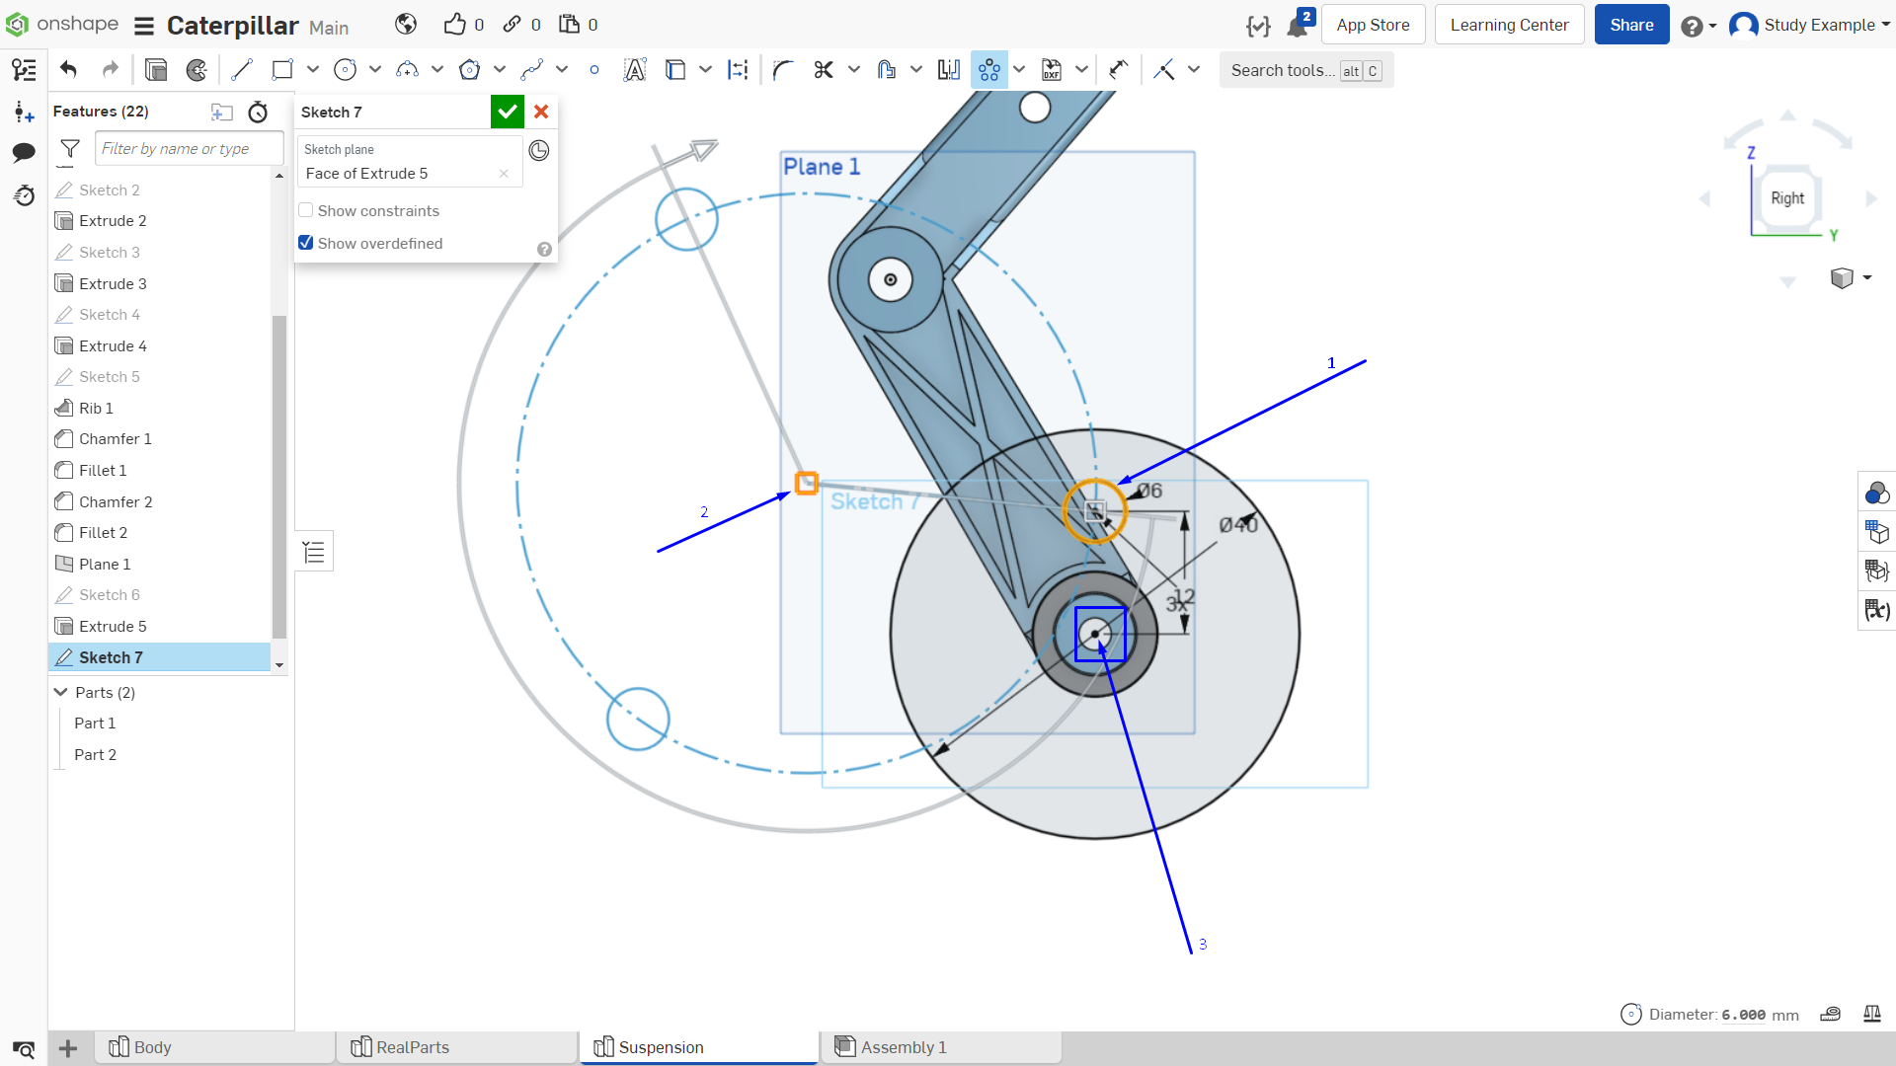Accept Sketch 7 with green checkmark
Image resolution: width=1896 pixels, height=1066 pixels.
[508, 113]
